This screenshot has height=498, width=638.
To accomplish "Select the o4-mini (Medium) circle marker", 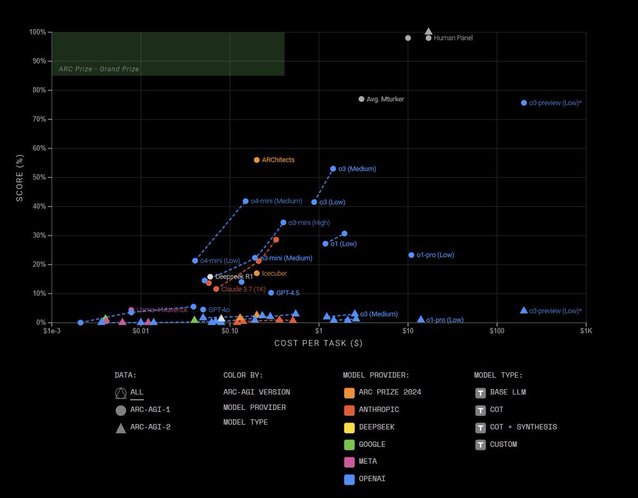I will pos(246,201).
